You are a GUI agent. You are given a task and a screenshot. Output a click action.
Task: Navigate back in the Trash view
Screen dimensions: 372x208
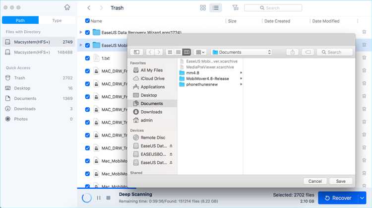pos(89,8)
